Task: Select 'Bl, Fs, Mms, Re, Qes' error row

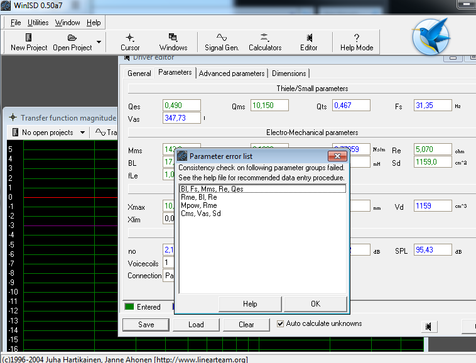Action: pyautogui.click(x=263, y=189)
